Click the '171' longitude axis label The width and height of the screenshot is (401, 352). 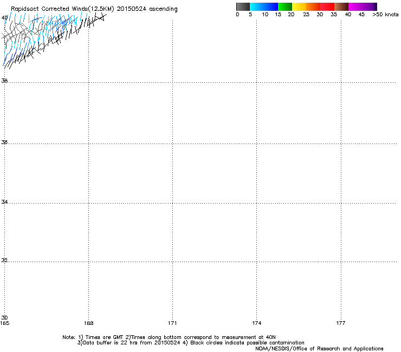point(172,323)
